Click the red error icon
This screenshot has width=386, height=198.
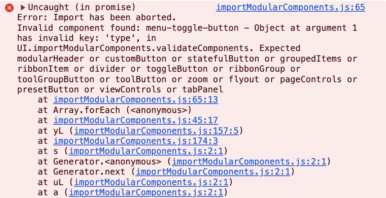pyautogui.click(x=9, y=7)
